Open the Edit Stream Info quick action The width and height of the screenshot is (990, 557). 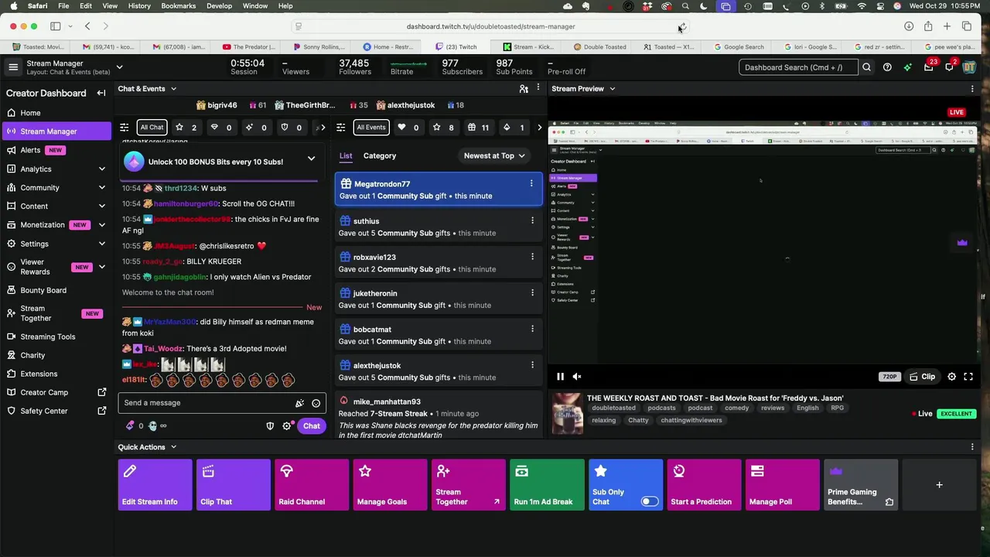(155, 485)
